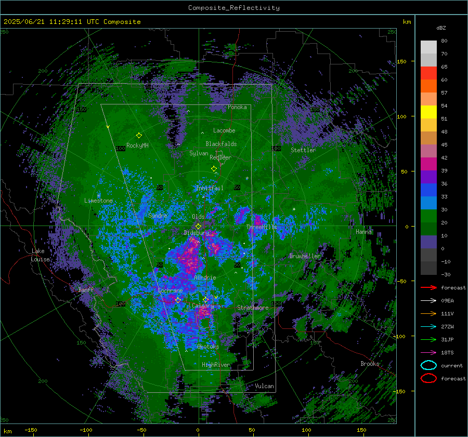Viewport: 468px width, 437px height.
Task: Click the Lacombe city label
Action: coord(224,130)
